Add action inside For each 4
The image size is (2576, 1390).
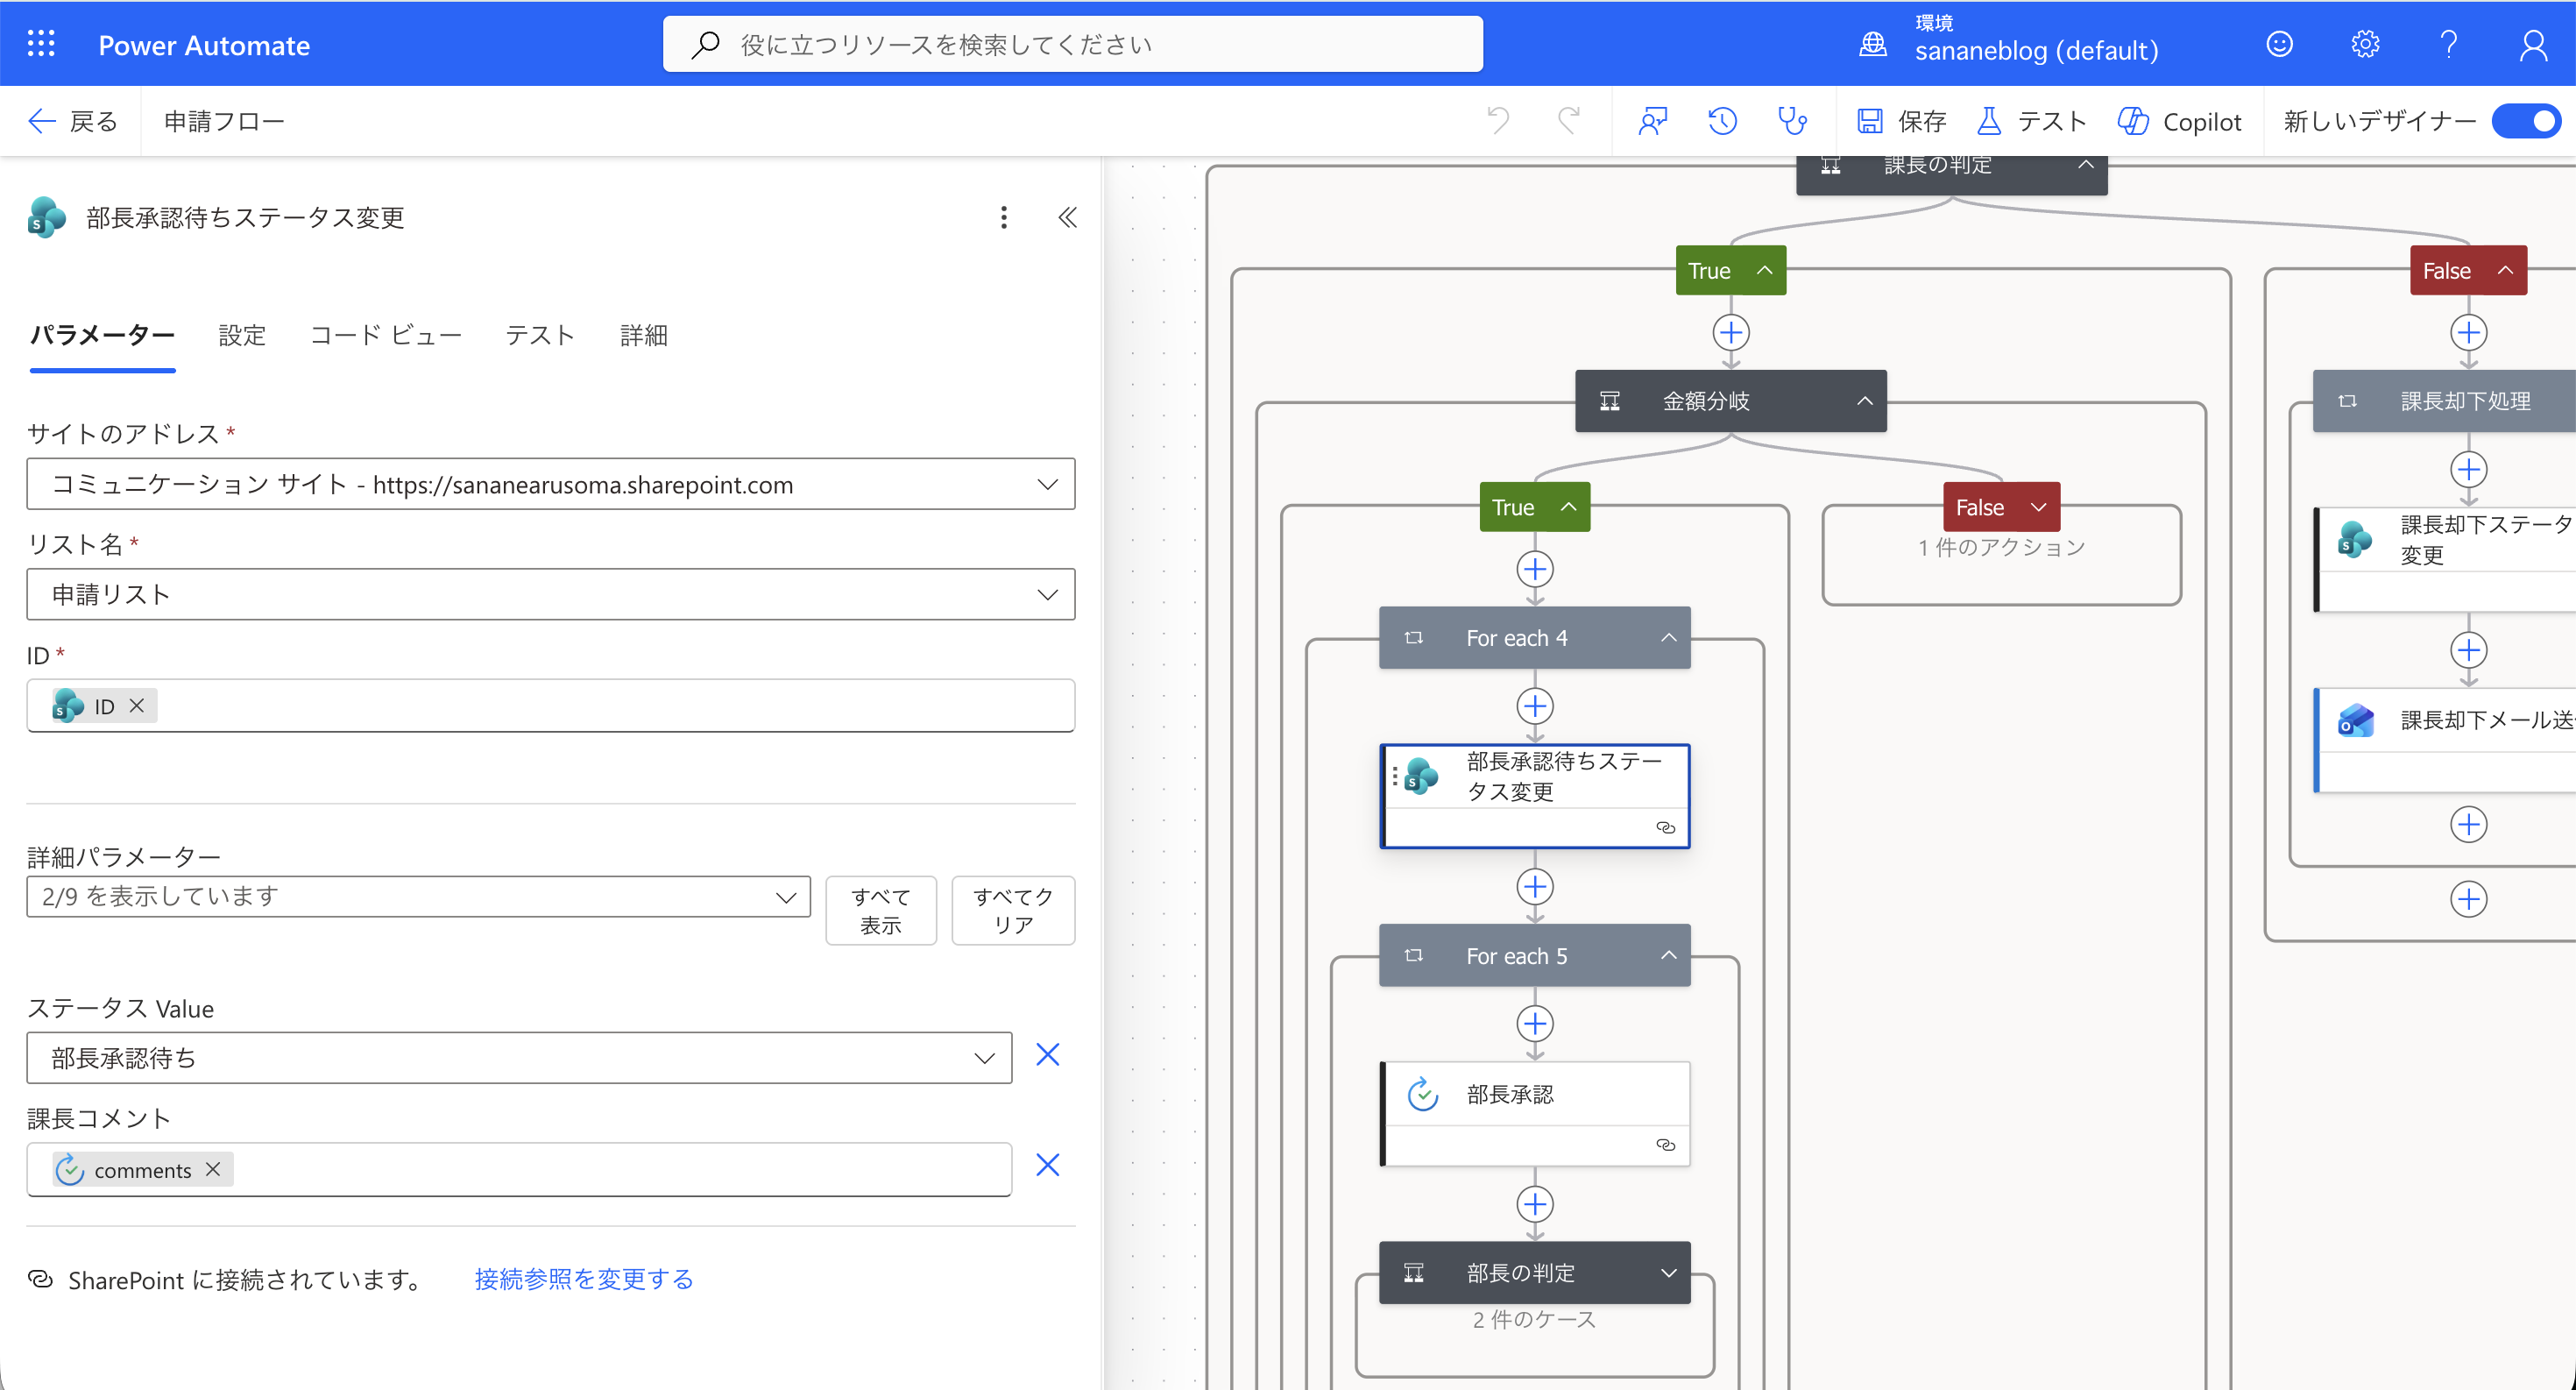[x=1535, y=706]
